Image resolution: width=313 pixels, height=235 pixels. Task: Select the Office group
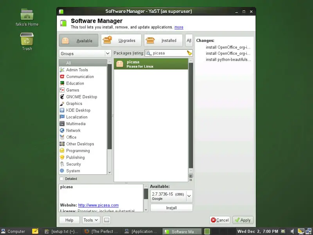click(83, 137)
